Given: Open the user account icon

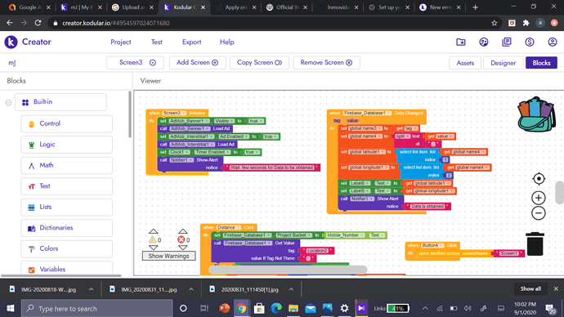Looking at the screenshot, I should click(x=552, y=42).
